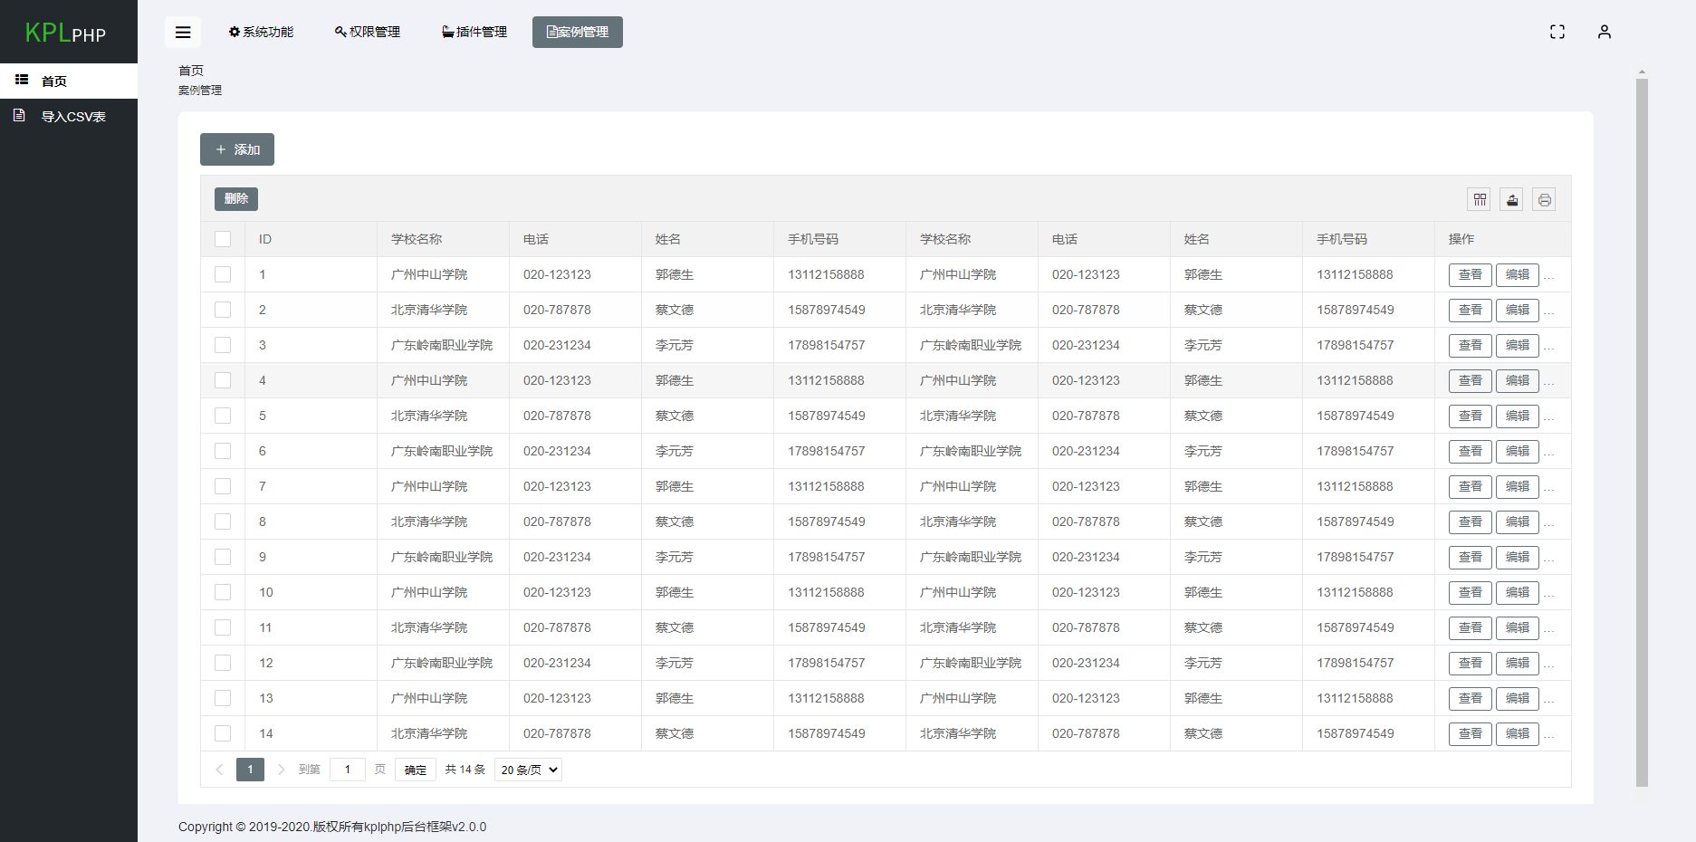Click the print table icon

tap(1545, 199)
